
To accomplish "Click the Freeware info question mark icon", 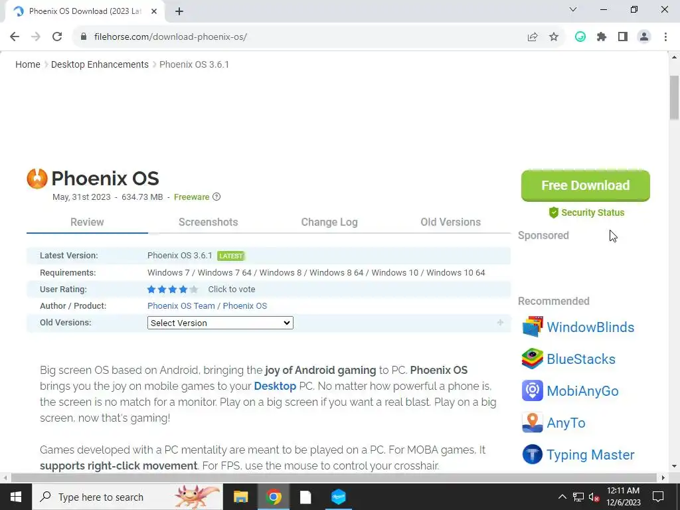I will click(216, 197).
